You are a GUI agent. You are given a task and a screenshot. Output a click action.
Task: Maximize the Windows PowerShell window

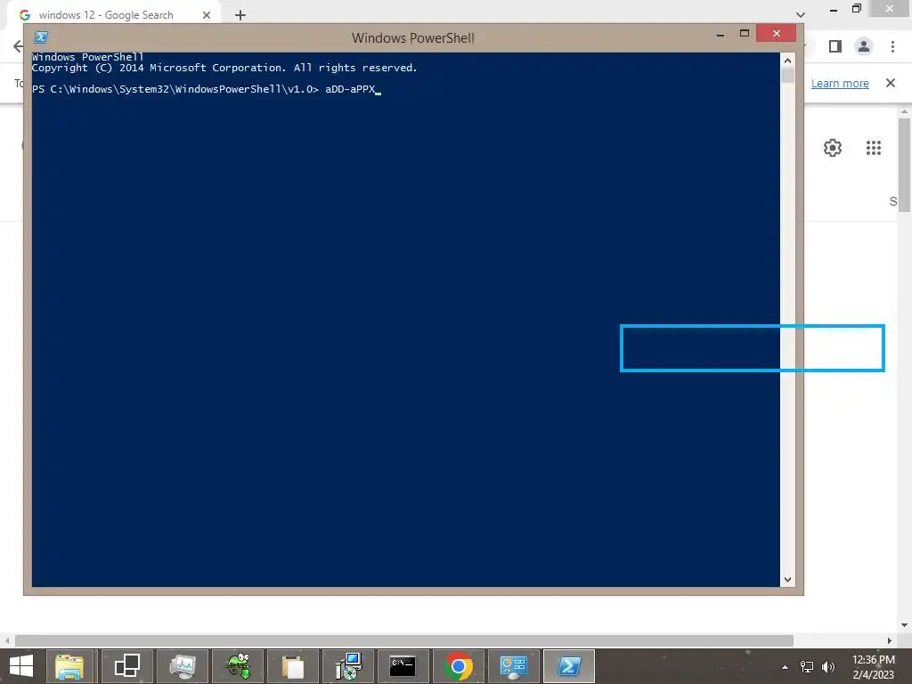pos(745,34)
